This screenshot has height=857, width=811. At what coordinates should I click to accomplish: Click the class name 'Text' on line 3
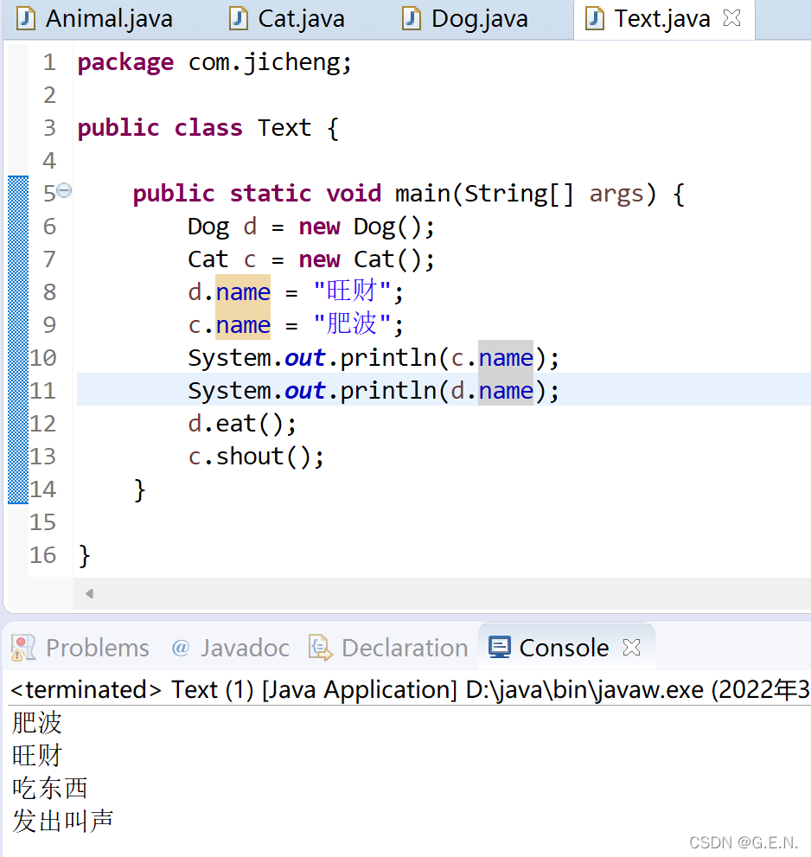(284, 128)
